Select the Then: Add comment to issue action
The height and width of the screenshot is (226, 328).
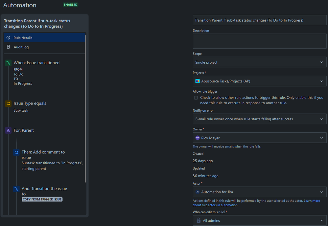click(43, 155)
